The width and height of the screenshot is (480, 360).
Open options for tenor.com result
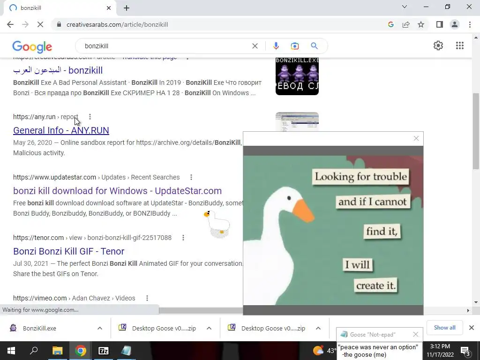pyautogui.click(x=183, y=238)
